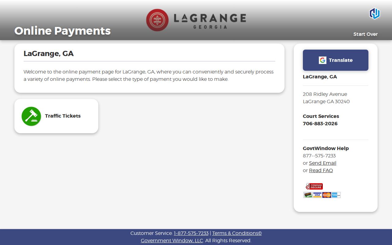392x245 pixels.
Task: Click Start Over in the header
Action: 365,34
